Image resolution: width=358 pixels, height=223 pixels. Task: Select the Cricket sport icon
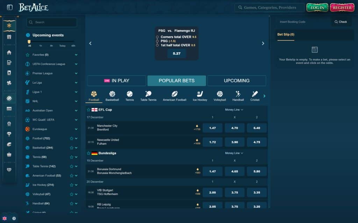click(255, 95)
